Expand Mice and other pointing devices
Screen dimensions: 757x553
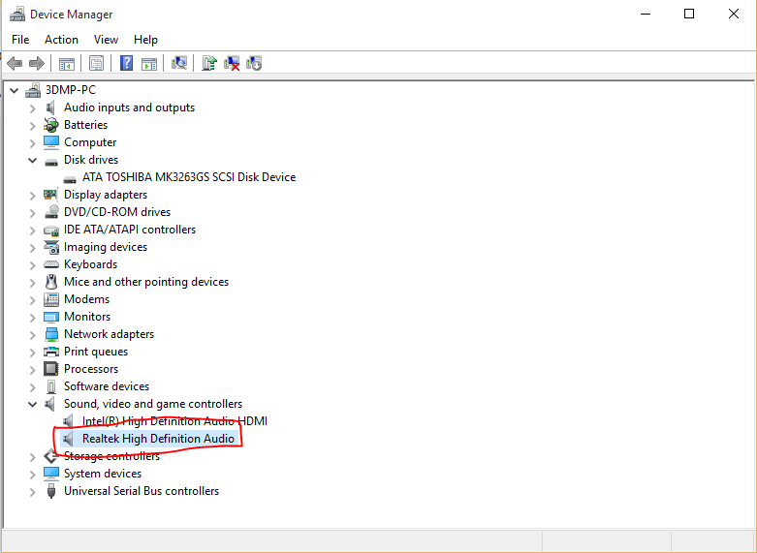pos(32,282)
